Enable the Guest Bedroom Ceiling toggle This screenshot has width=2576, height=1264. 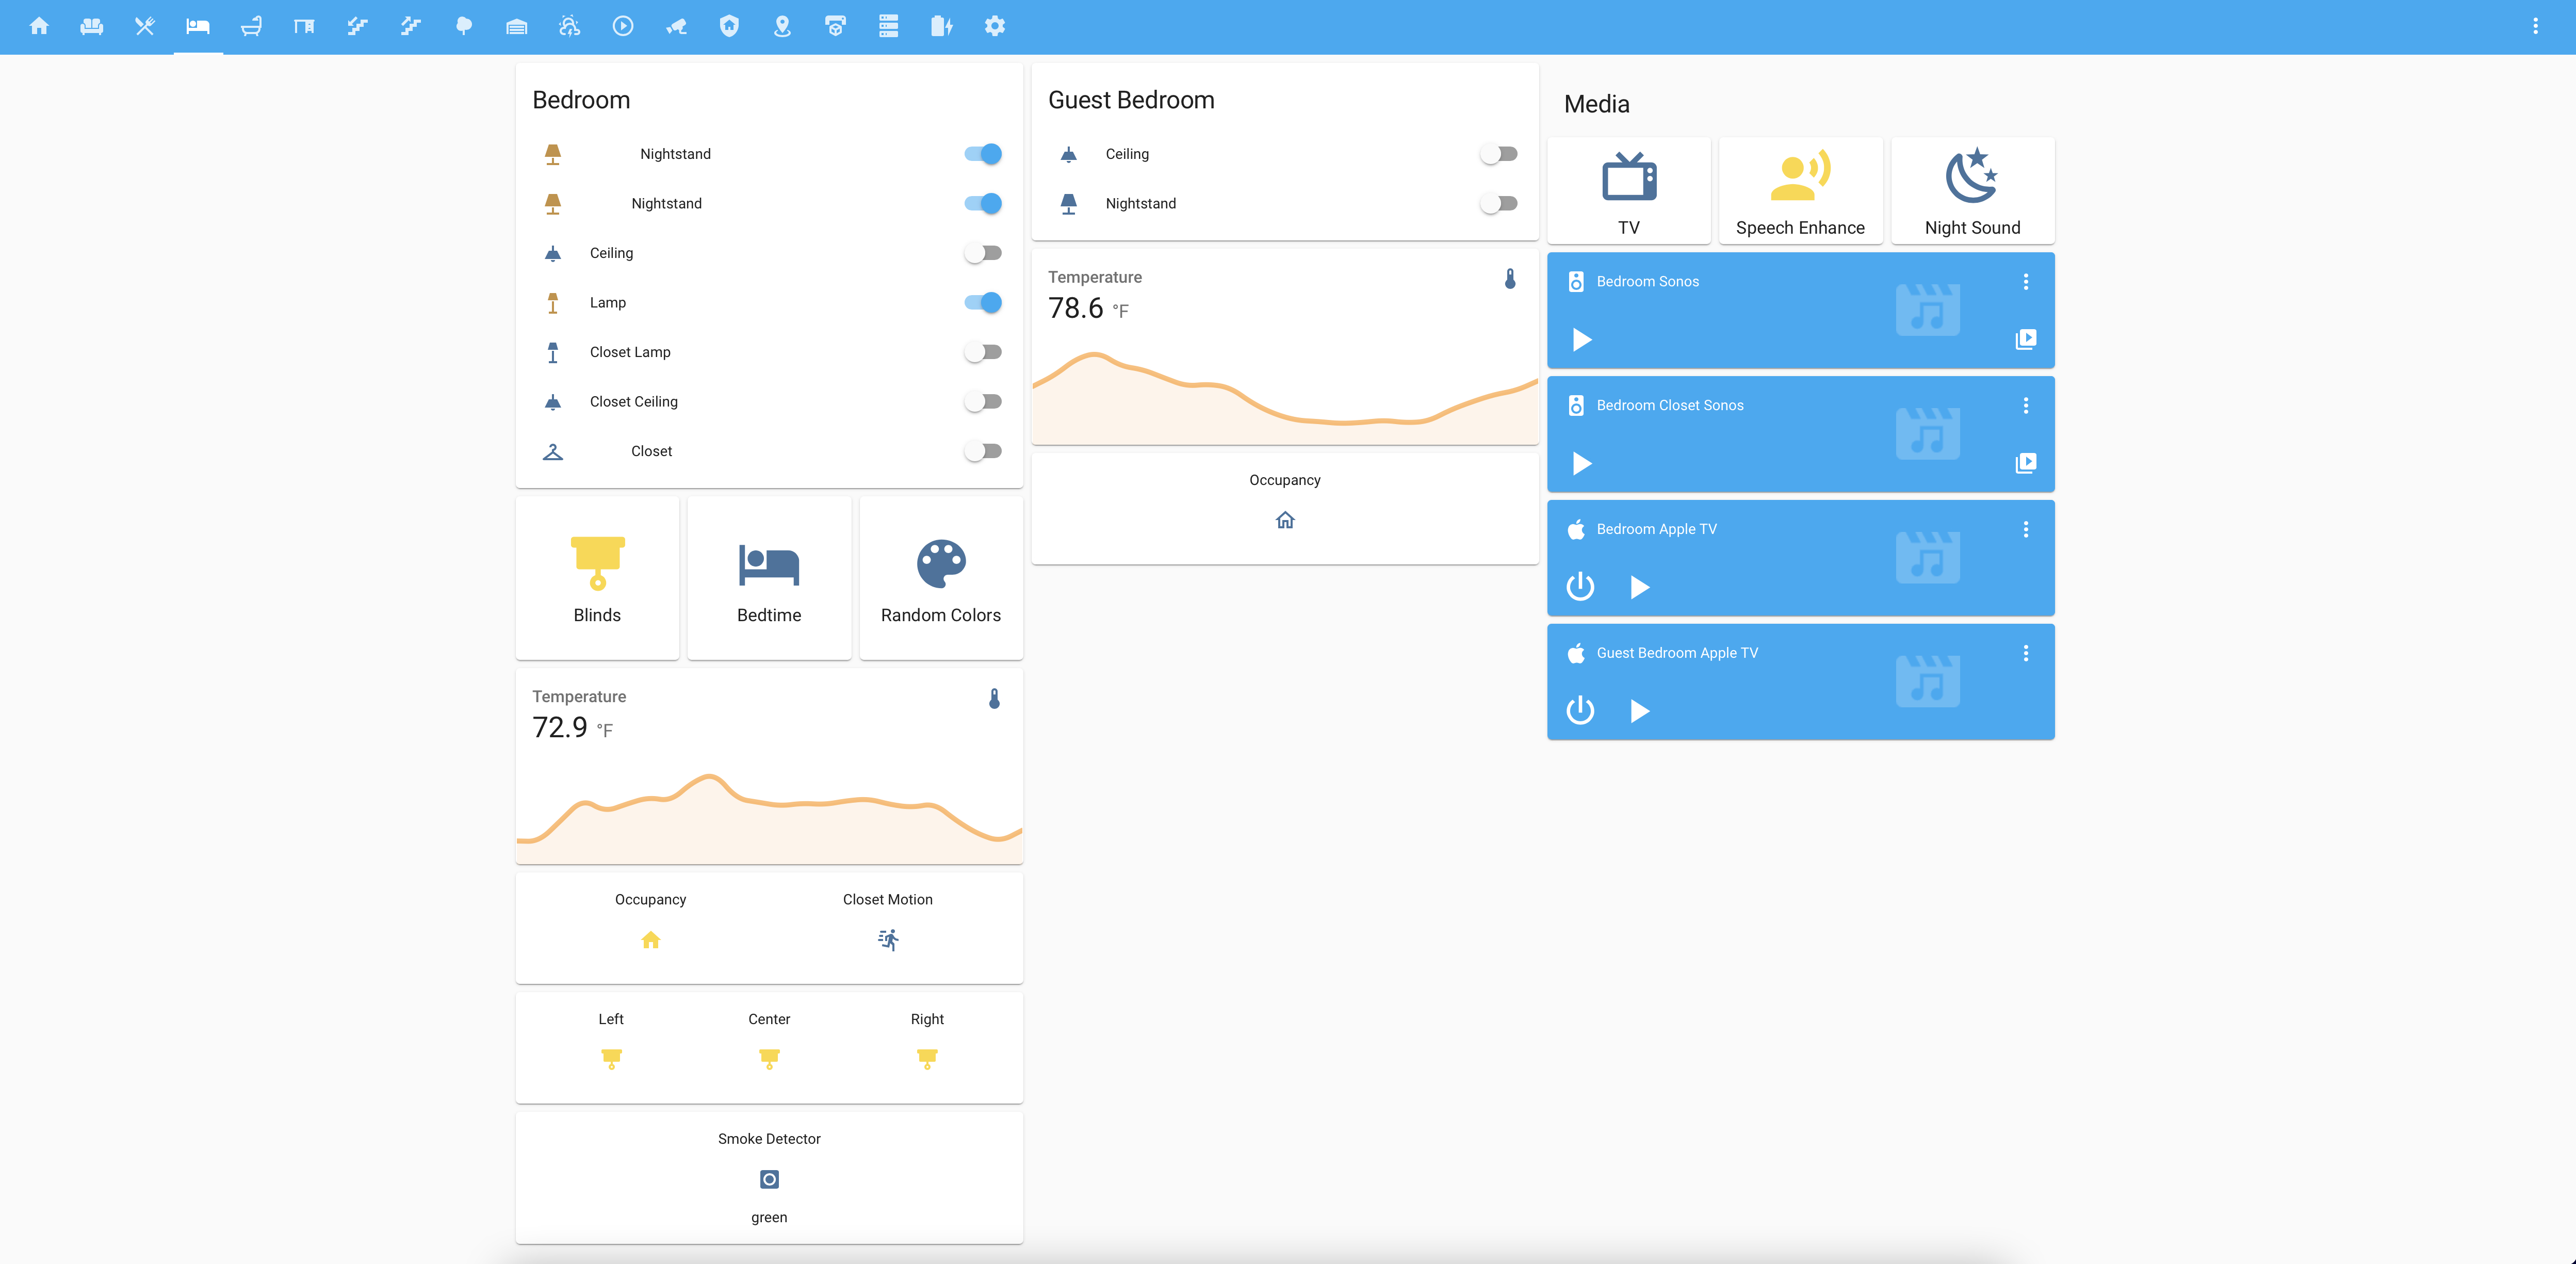tap(1498, 154)
